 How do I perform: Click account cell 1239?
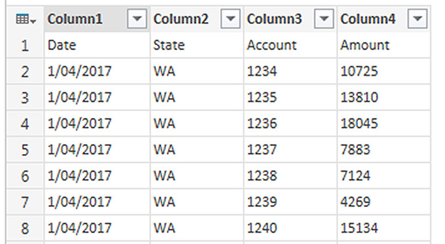[x=290, y=202]
